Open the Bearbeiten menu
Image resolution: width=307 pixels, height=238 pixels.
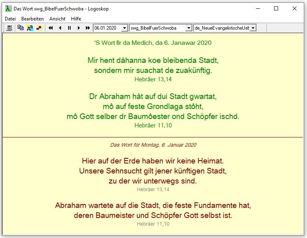tap(33, 19)
